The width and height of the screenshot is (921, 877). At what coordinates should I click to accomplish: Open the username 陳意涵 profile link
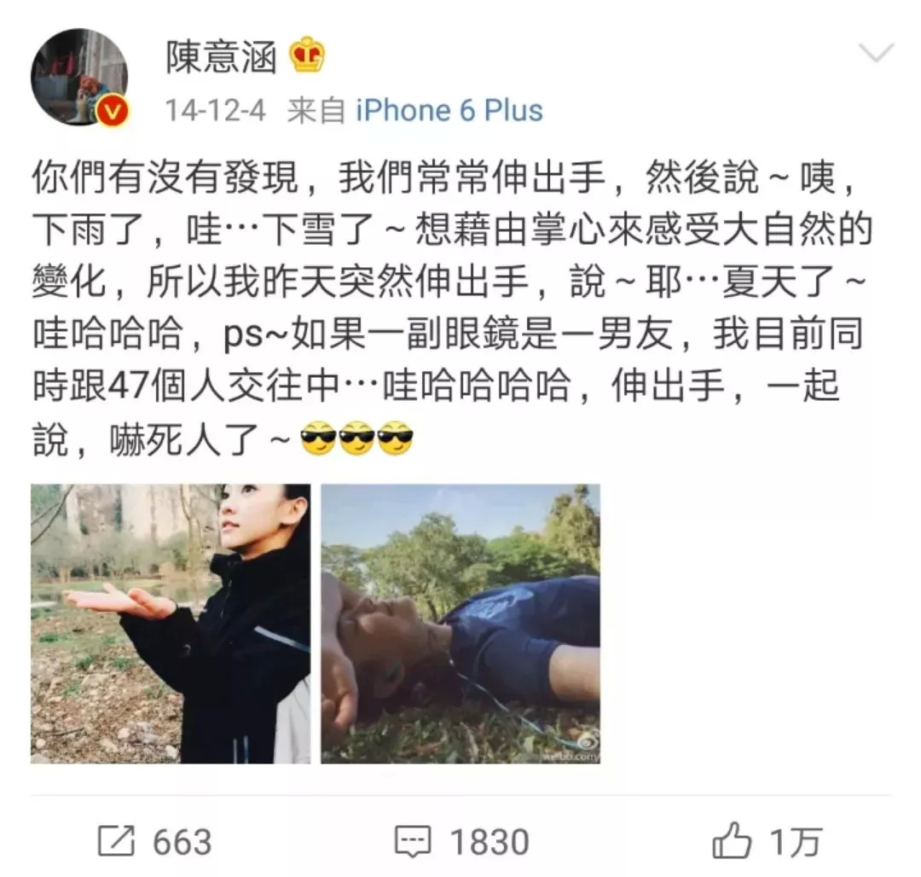click(x=222, y=57)
